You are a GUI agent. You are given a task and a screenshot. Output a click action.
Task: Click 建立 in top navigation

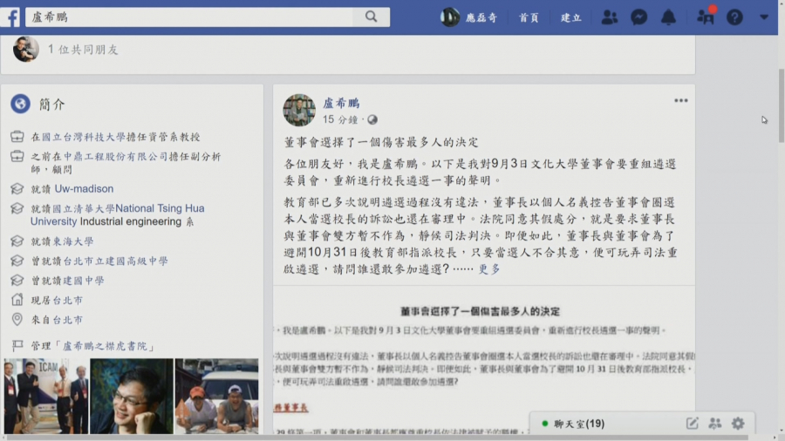click(570, 17)
